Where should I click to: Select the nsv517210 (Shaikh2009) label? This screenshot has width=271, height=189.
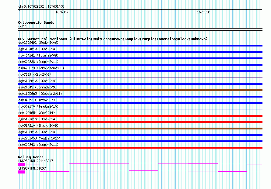coord(38,125)
